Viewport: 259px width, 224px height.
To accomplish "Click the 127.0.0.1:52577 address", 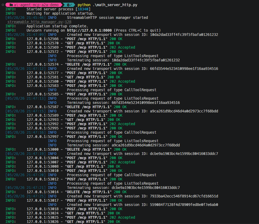I will click(x=43, y=73).
